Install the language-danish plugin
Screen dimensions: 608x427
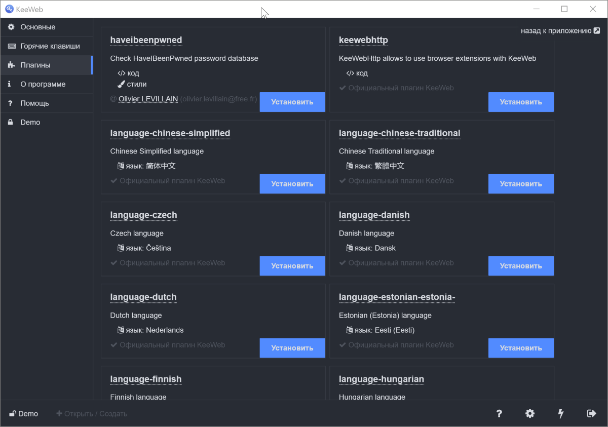(521, 266)
